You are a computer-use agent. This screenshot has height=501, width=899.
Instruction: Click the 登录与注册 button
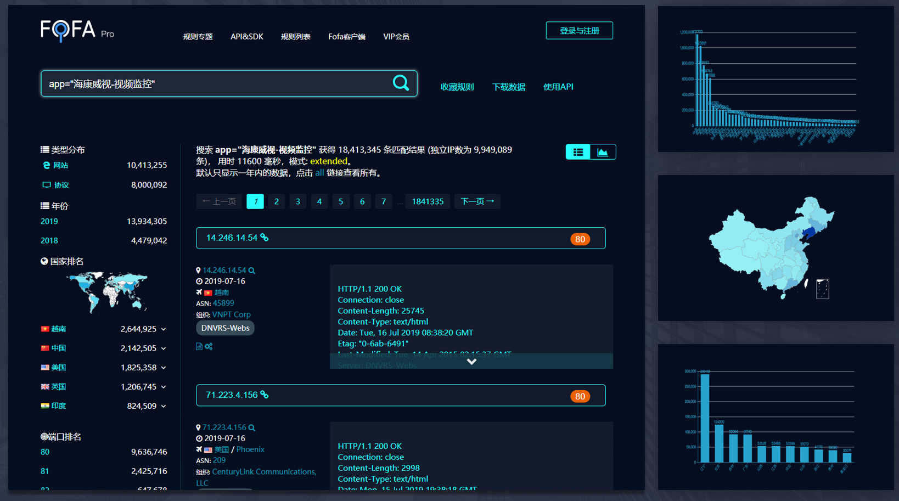[579, 31]
